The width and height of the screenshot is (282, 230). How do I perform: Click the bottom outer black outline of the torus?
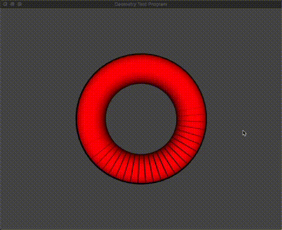coord(141,183)
